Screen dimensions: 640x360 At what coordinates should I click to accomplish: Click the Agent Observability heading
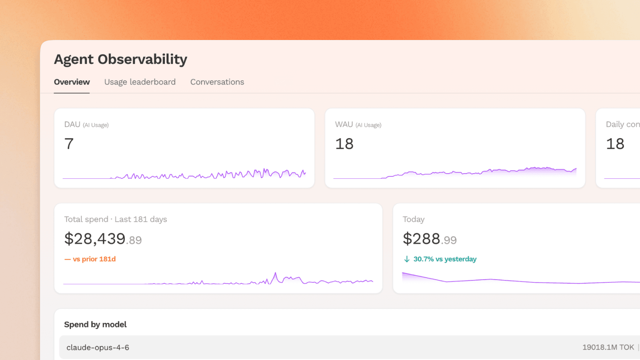(x=120, y=59)
